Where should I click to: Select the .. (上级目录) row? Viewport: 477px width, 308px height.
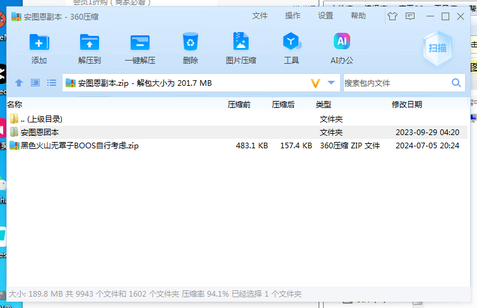[237, 119]
